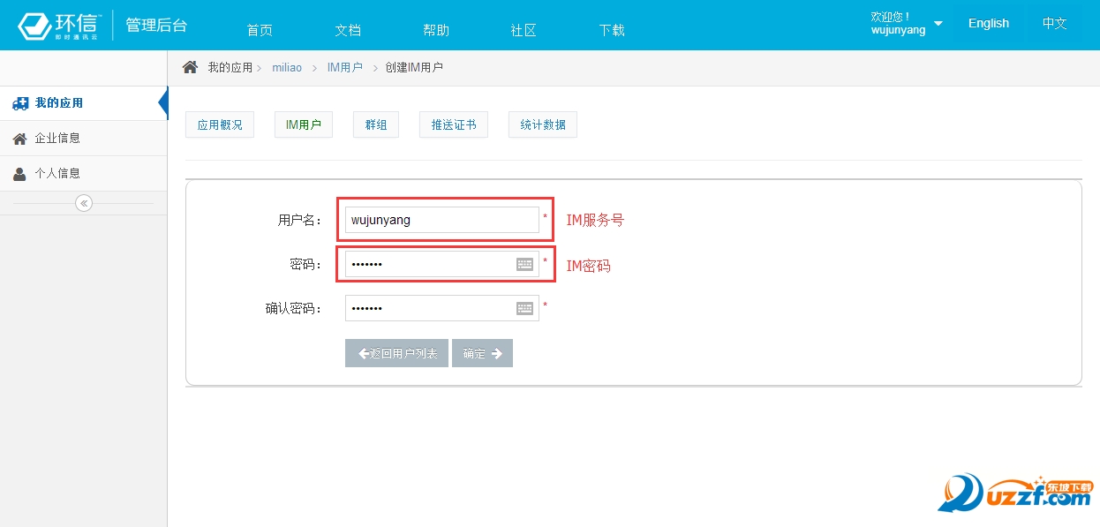Switch to the 应用概况 tab
The width and height of the screenshot is (1100, 527).
[220, 124]
